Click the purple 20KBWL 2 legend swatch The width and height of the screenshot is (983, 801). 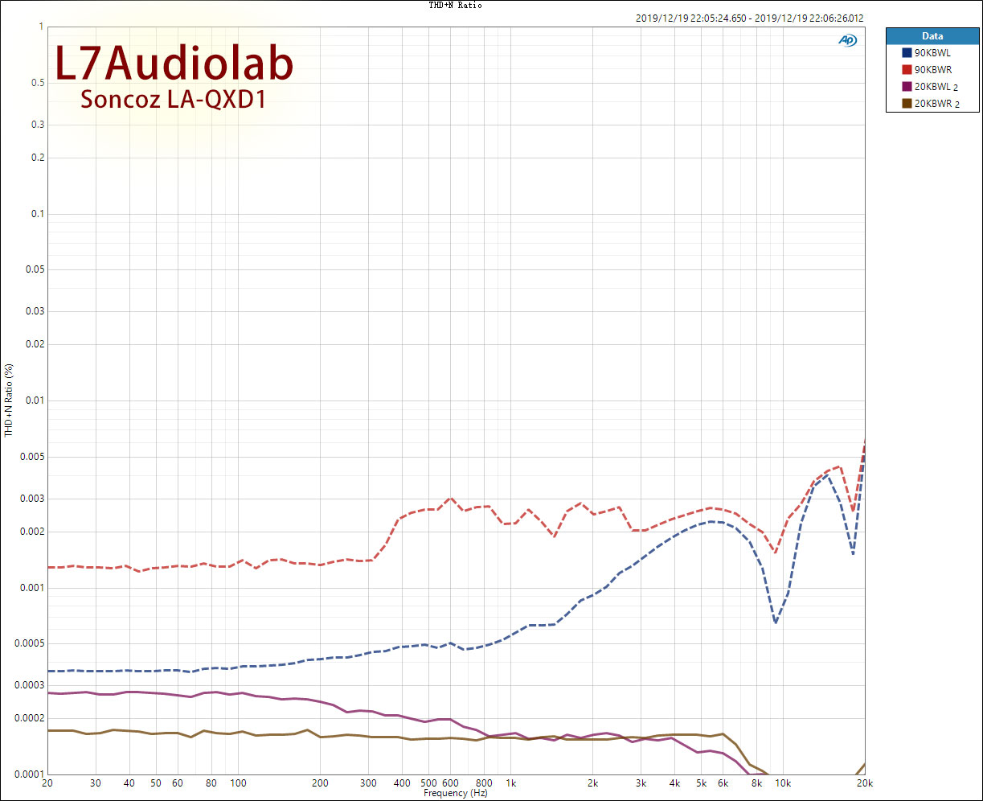[x=907, y=86]
